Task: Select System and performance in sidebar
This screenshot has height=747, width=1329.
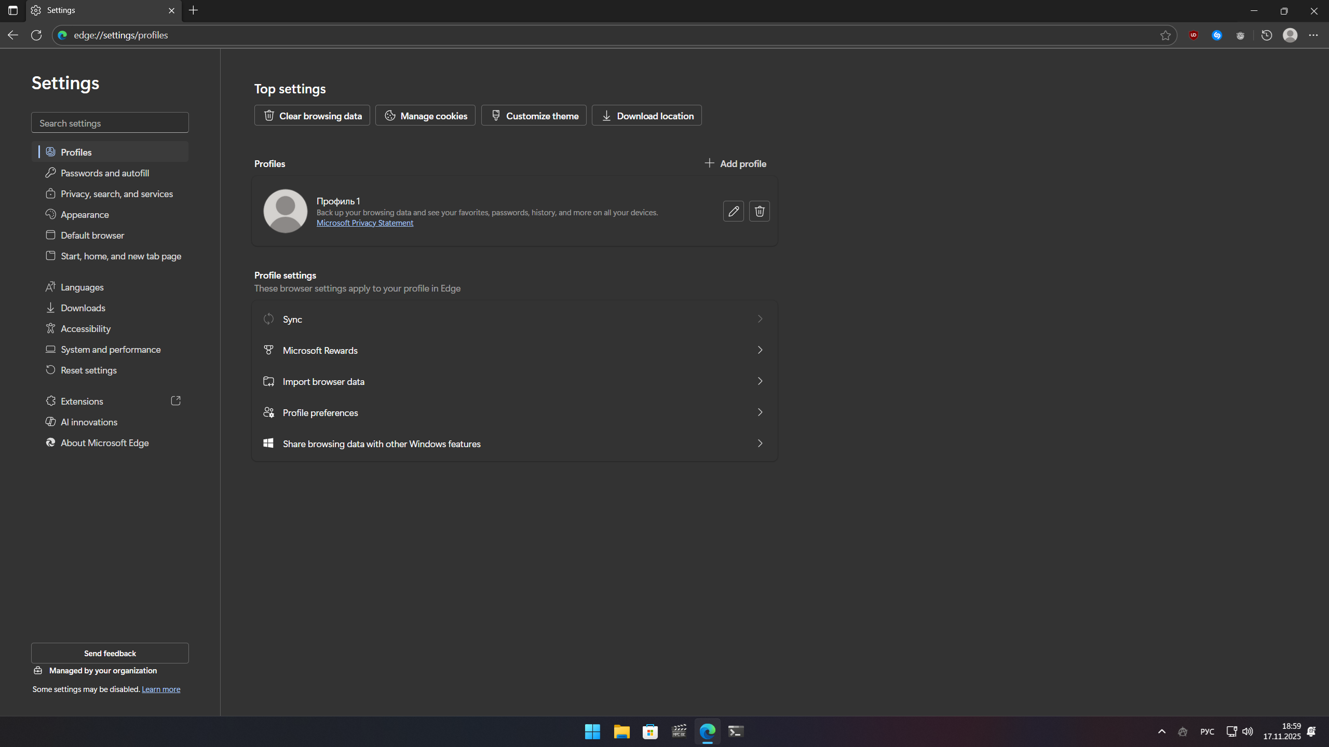Action: [x=111, y=349]
